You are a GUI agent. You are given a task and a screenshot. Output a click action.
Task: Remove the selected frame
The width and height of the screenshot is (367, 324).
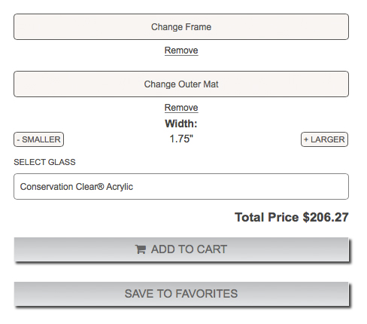(x=181, y=50)
